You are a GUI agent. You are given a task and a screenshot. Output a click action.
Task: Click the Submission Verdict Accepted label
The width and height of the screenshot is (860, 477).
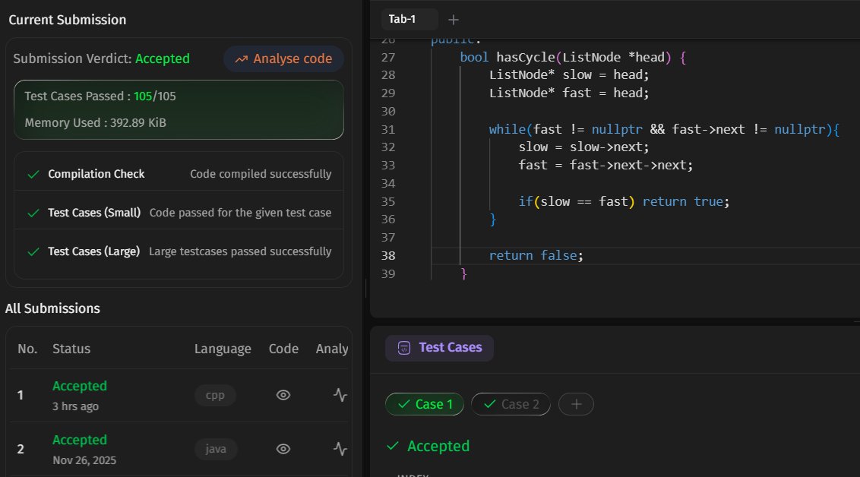[x=101, y=58]
